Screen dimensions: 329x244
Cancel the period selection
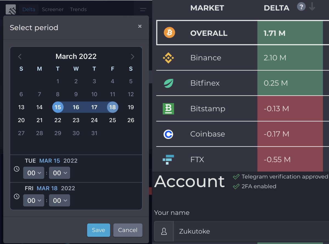(128, 230)
